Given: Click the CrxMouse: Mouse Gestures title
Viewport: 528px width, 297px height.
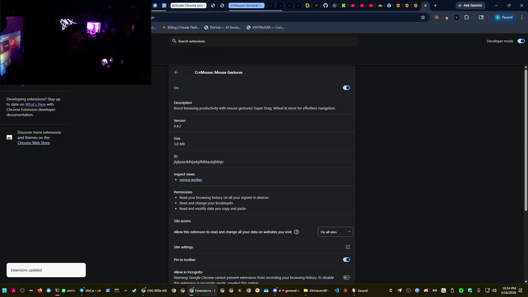Looking at the screenshot, I should click(x=219, y=72).
